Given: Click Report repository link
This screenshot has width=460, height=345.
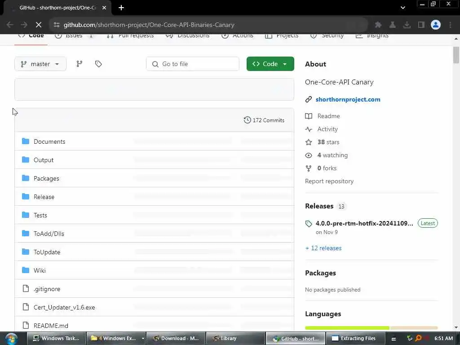Looking at the screenshot, I should pyautogui.click(x=329, y=181).
